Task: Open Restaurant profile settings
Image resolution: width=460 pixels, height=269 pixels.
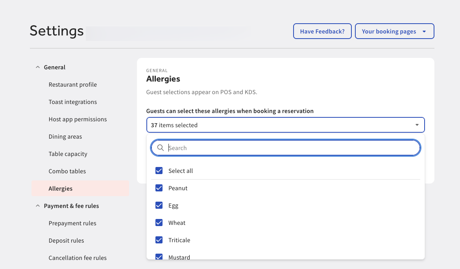Action: 72,84
